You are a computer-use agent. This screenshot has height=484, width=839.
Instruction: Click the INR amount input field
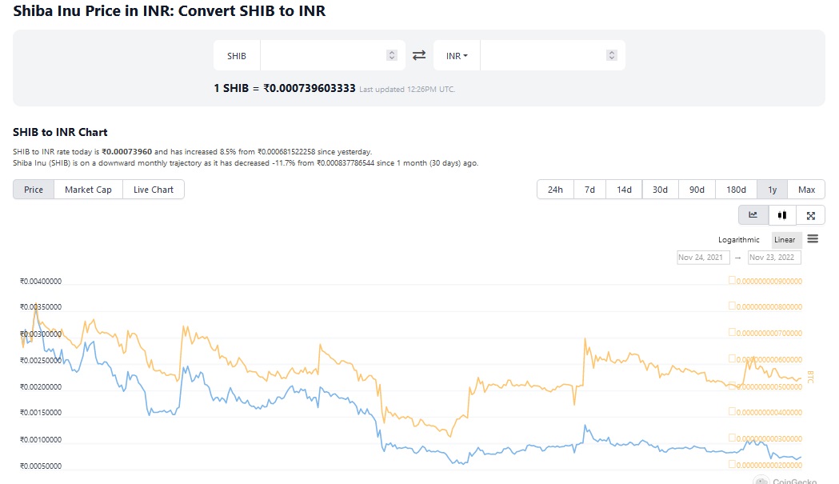pos(552,55)
